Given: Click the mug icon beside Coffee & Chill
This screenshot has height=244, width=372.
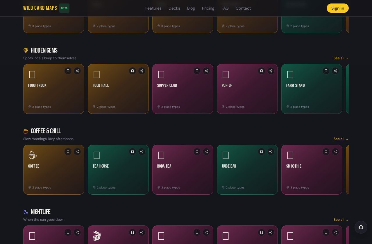Looking at the screenshot, I should pyautogui.click(x=26, y=131).
